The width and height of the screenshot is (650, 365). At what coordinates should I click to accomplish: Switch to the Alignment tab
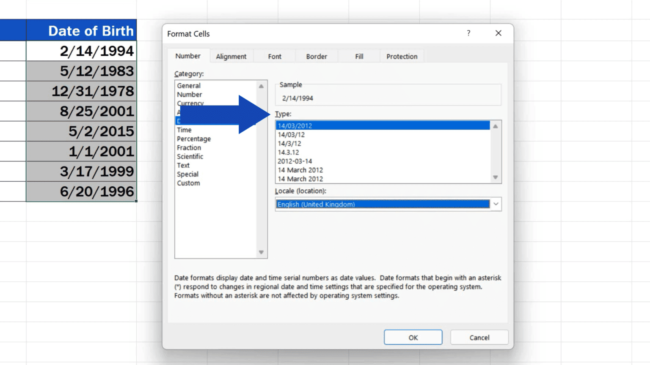pos(231,56)
